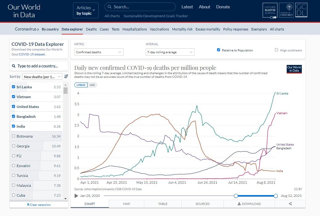The image size is (320, 216).
Task: Switch to the Table tab
Action: tap(163, 204)
